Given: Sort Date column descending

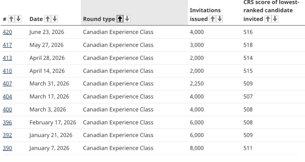Looking at the screenshot, I should [x=55, y=19].
